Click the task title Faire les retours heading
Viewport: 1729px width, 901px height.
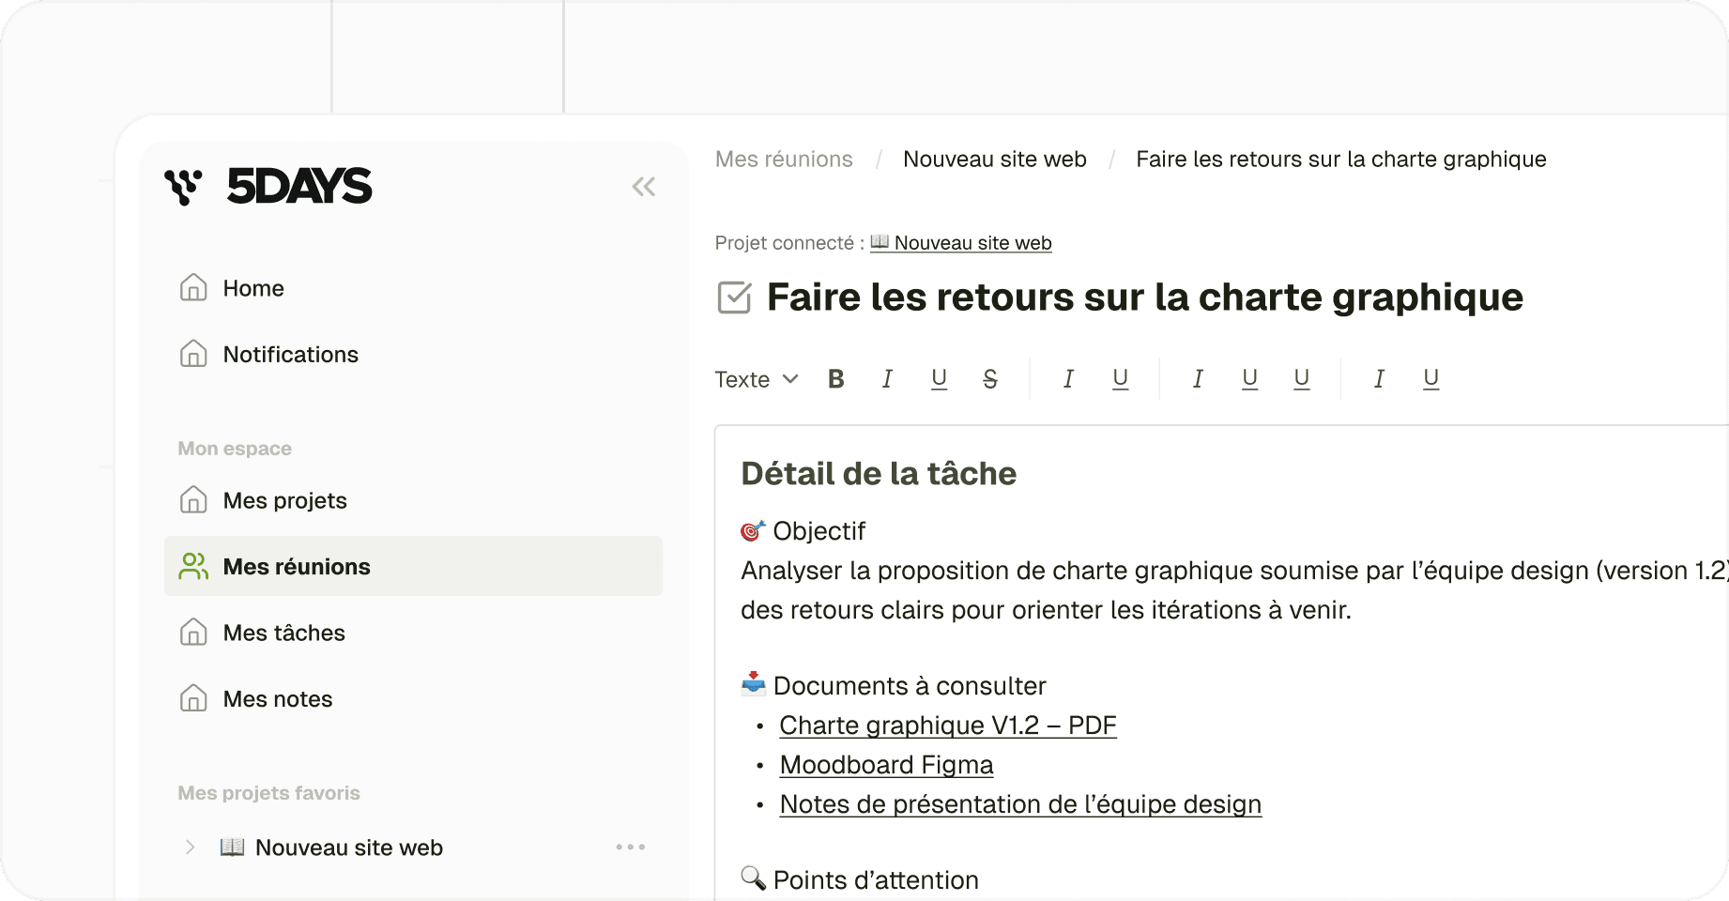[x=1144, y=298]
